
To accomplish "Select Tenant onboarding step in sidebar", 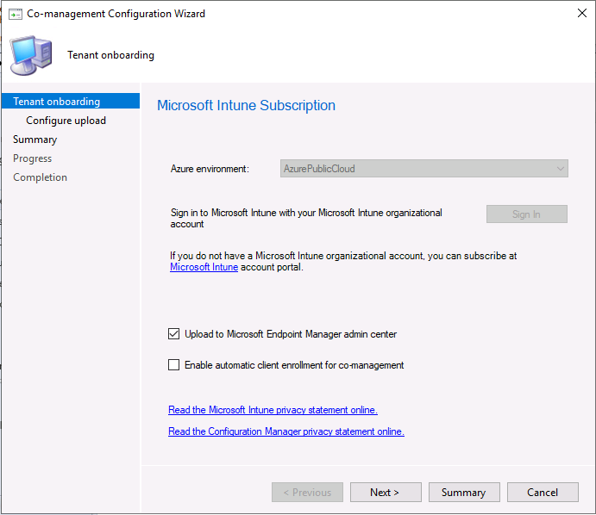I will (x=71, y=102).
